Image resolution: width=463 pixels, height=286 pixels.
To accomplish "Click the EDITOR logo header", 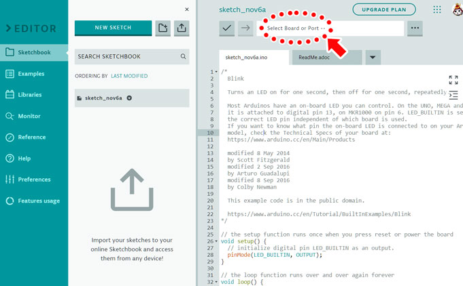I will 31,28.
